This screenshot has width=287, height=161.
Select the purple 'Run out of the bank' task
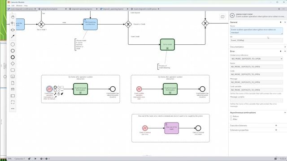[x=171, y=128]
